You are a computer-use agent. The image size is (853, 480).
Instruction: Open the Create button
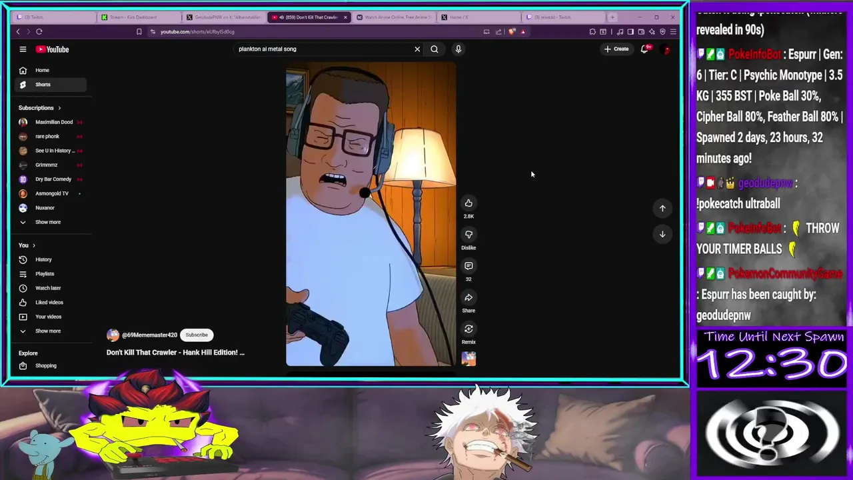pos(616,49)
